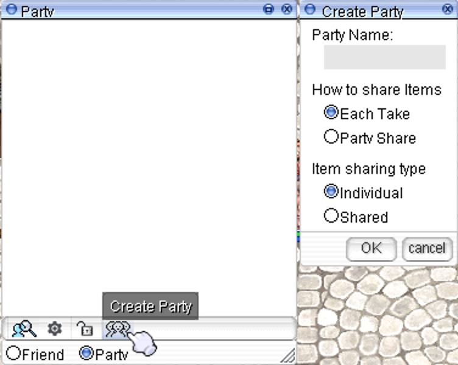
Task: Click the Create Party window title bar
Action: click(378, 10)
